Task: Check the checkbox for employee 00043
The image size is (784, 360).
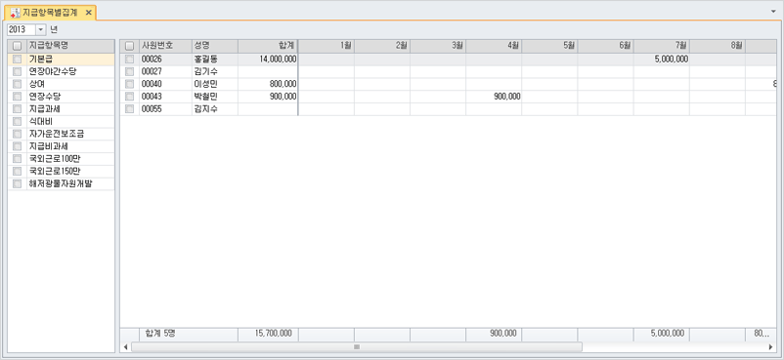Action: coord(129,97)
